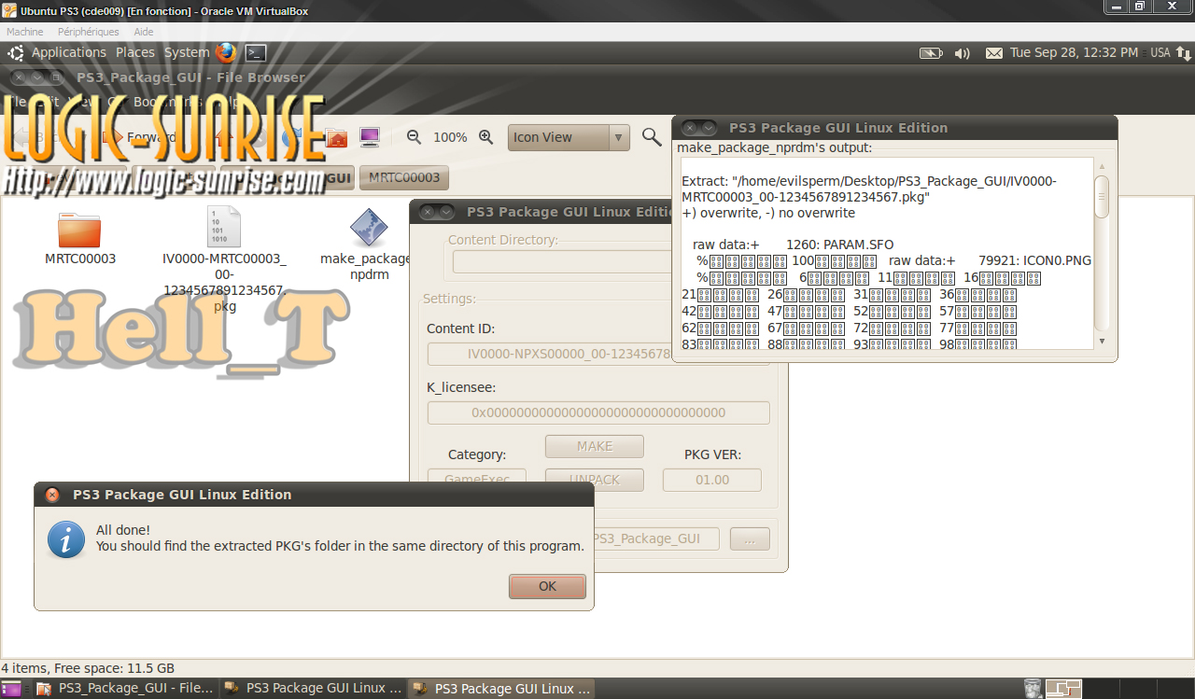
Task: Open the Category GameExec dropdown
Action: [x=477, y=479]
